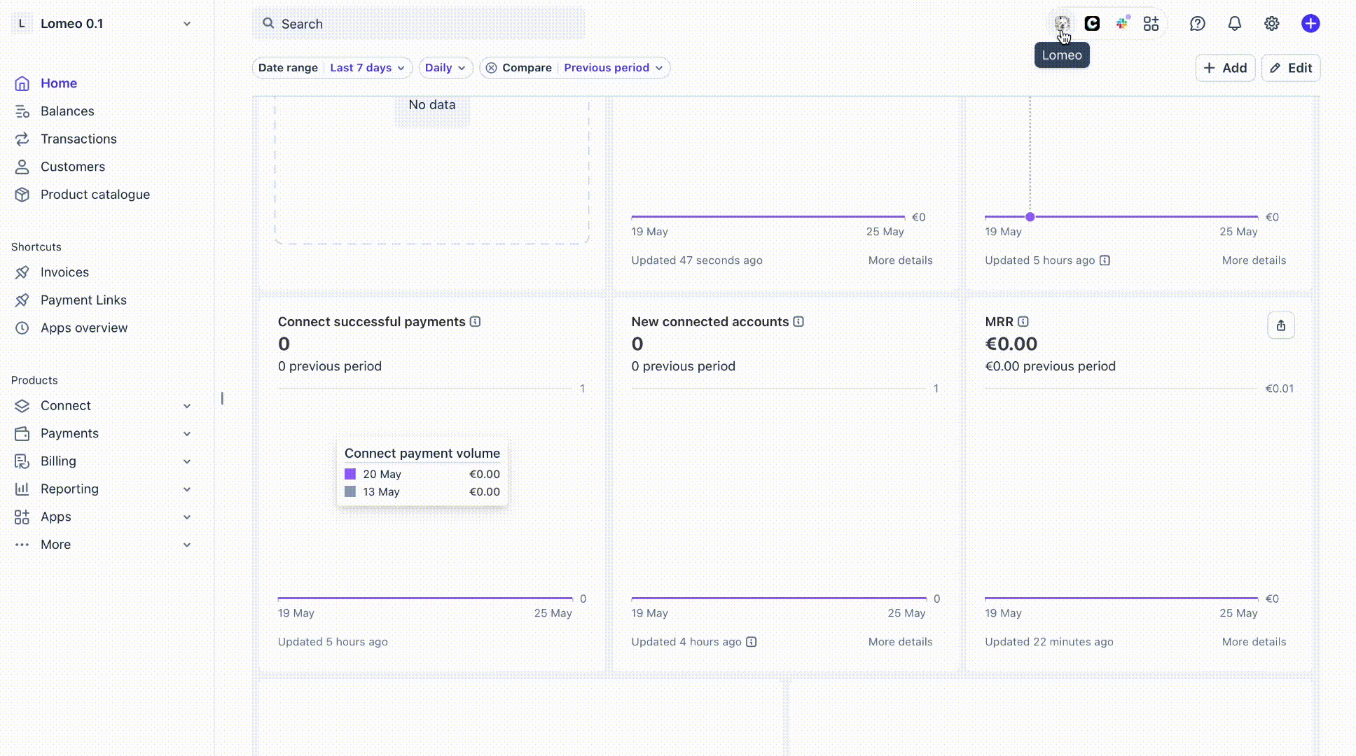Click the info icon next to MRR

(1023, 322)
